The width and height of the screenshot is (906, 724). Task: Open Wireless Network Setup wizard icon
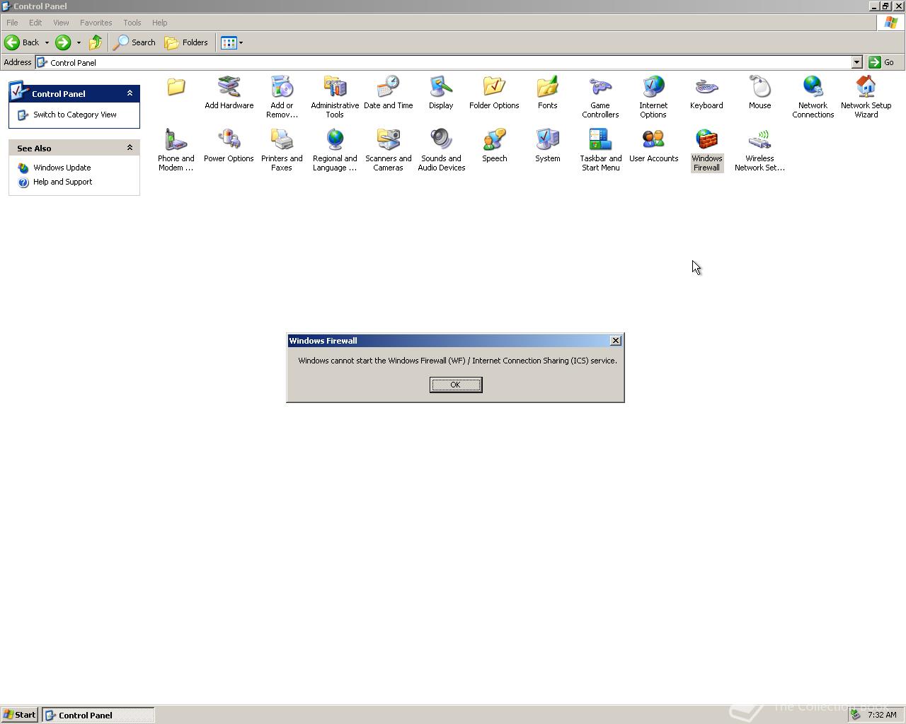tap(759, 150)
